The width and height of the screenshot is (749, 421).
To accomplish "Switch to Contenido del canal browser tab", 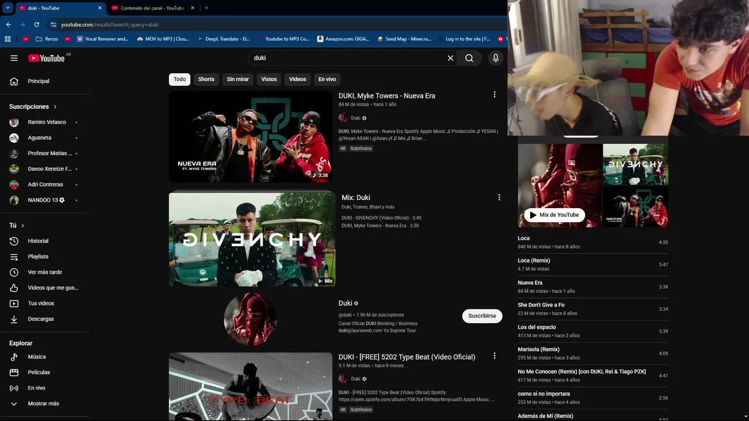I will [152, 8].
